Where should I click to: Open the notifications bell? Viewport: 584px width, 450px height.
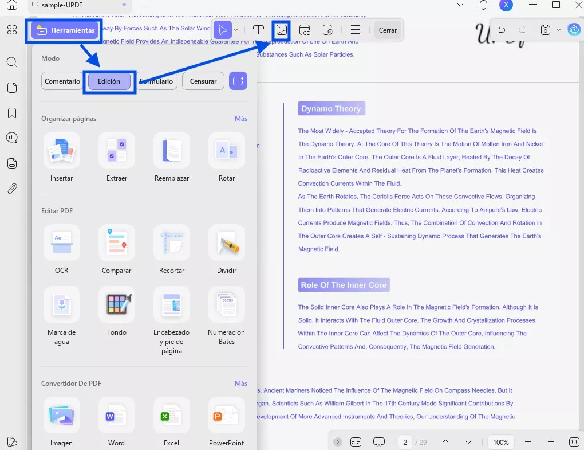[x=483, y=5]
